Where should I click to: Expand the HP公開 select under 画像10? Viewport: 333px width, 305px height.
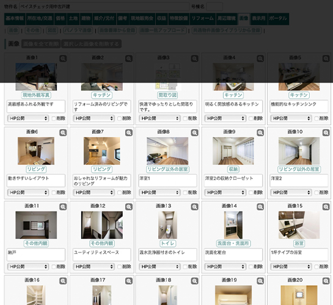pos(291,193)
